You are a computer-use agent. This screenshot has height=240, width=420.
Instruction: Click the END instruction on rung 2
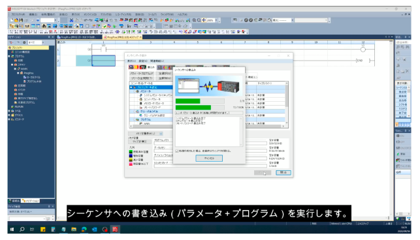coord(363,61)
